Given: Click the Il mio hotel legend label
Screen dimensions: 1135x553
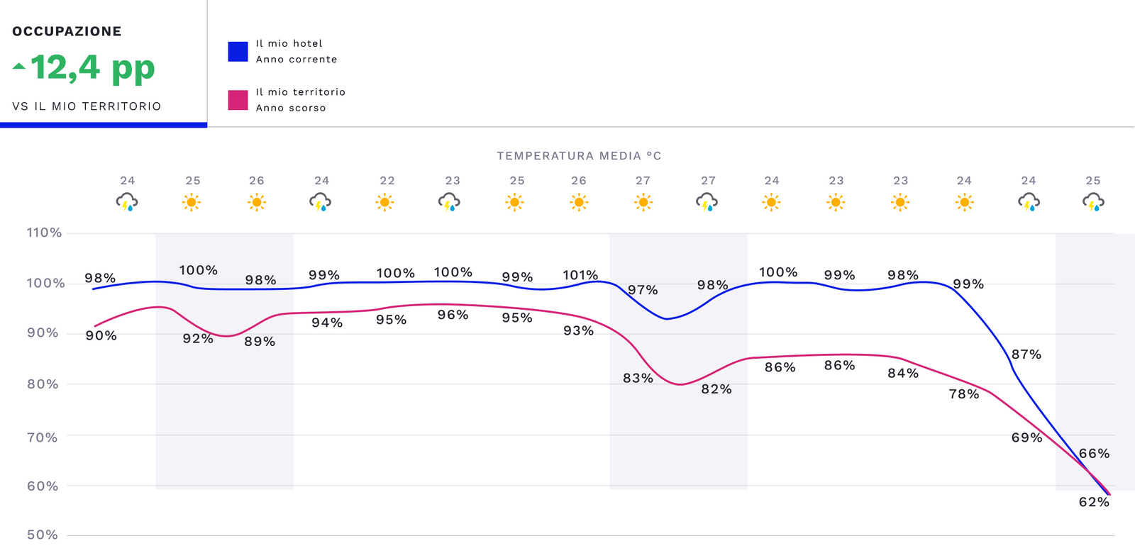Looking at the screenshot, I should [289, 43].
